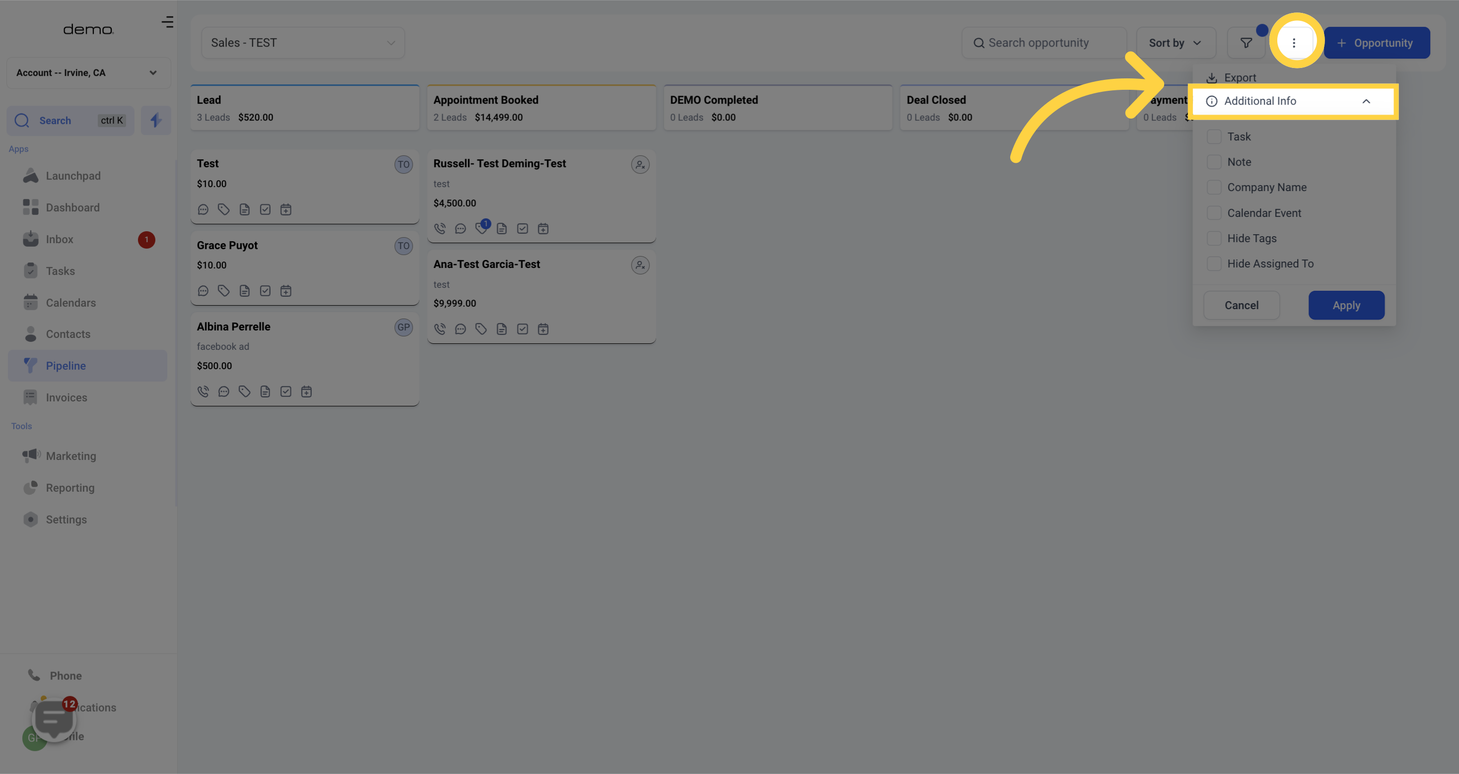This screenshot has width=1459, height=774.
Task: Toggle the Hide Tags checkbox
Action: [1214, 238]
